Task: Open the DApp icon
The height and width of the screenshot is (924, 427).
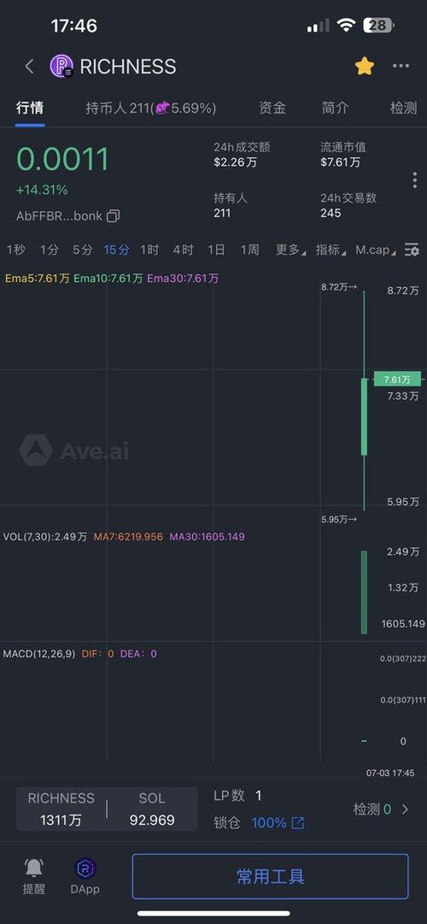Action: point(85,868)
